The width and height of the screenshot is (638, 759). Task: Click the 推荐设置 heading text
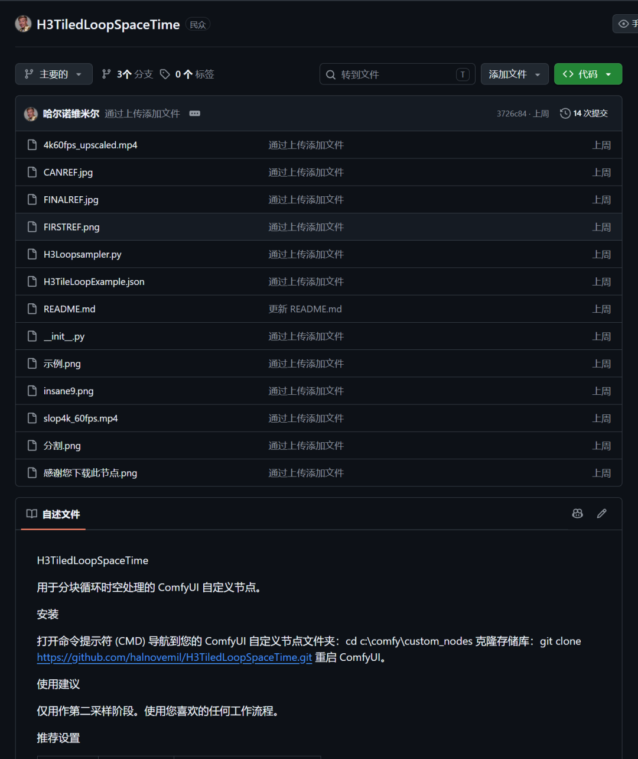[x=58, y=738]
